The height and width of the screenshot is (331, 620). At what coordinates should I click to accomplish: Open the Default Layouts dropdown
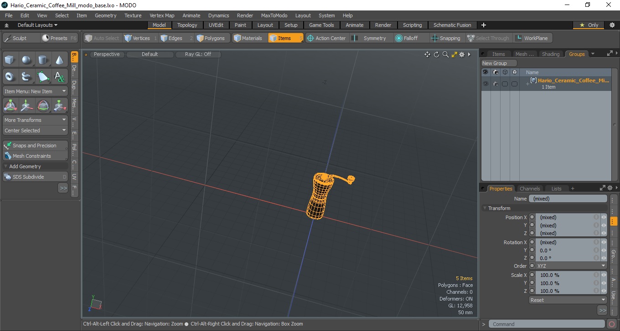click(x=37, y=25)
